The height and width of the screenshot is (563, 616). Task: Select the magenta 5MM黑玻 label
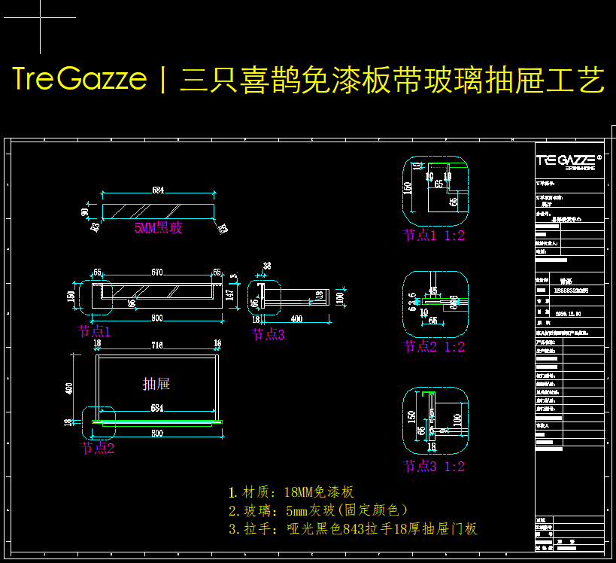pos(158,227)
